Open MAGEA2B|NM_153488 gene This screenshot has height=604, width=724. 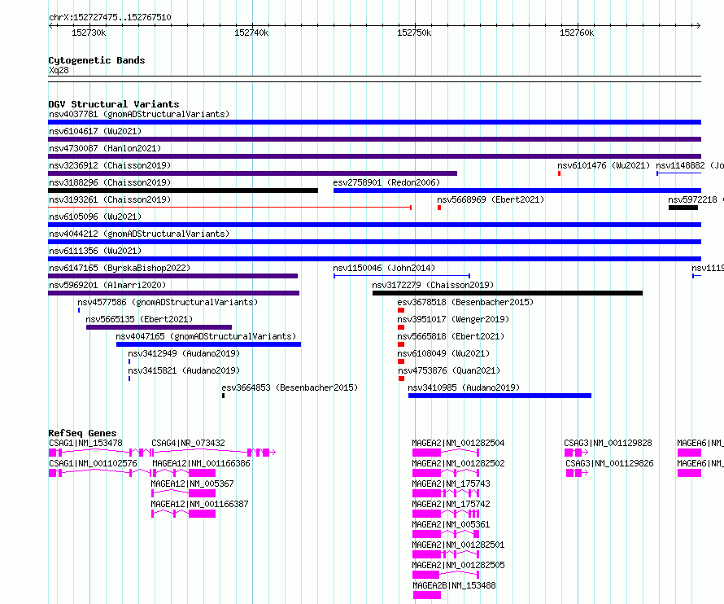tap(455, 585)
